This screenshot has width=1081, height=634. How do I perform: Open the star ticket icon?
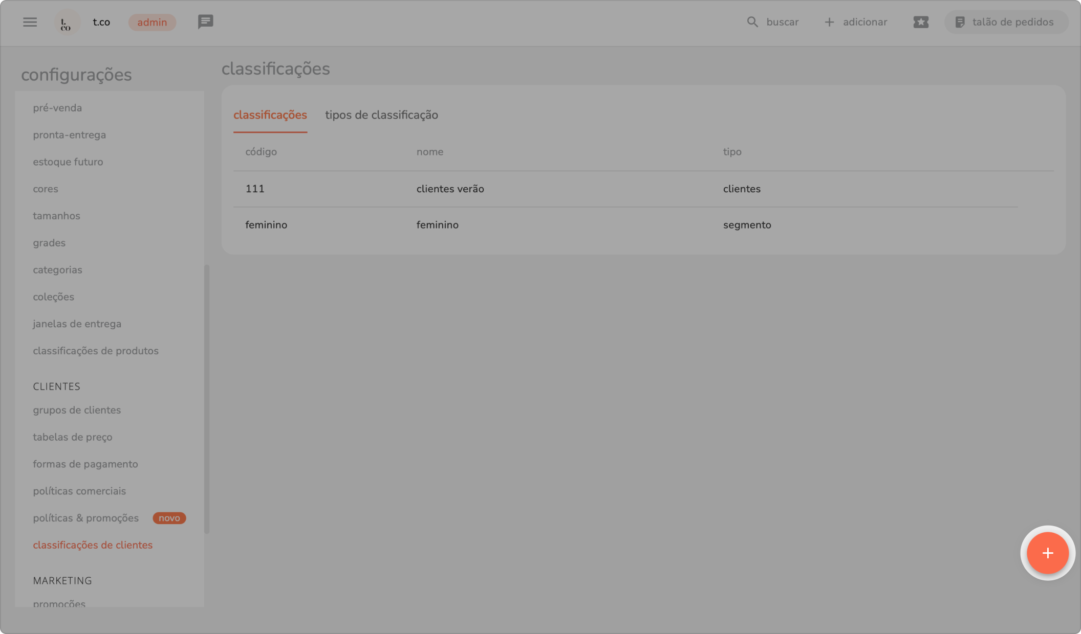pos(920,22)
